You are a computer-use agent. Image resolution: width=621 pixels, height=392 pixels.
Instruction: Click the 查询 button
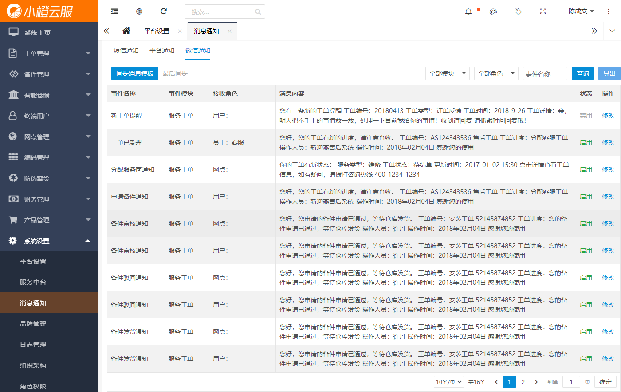(x=583, y=74)
